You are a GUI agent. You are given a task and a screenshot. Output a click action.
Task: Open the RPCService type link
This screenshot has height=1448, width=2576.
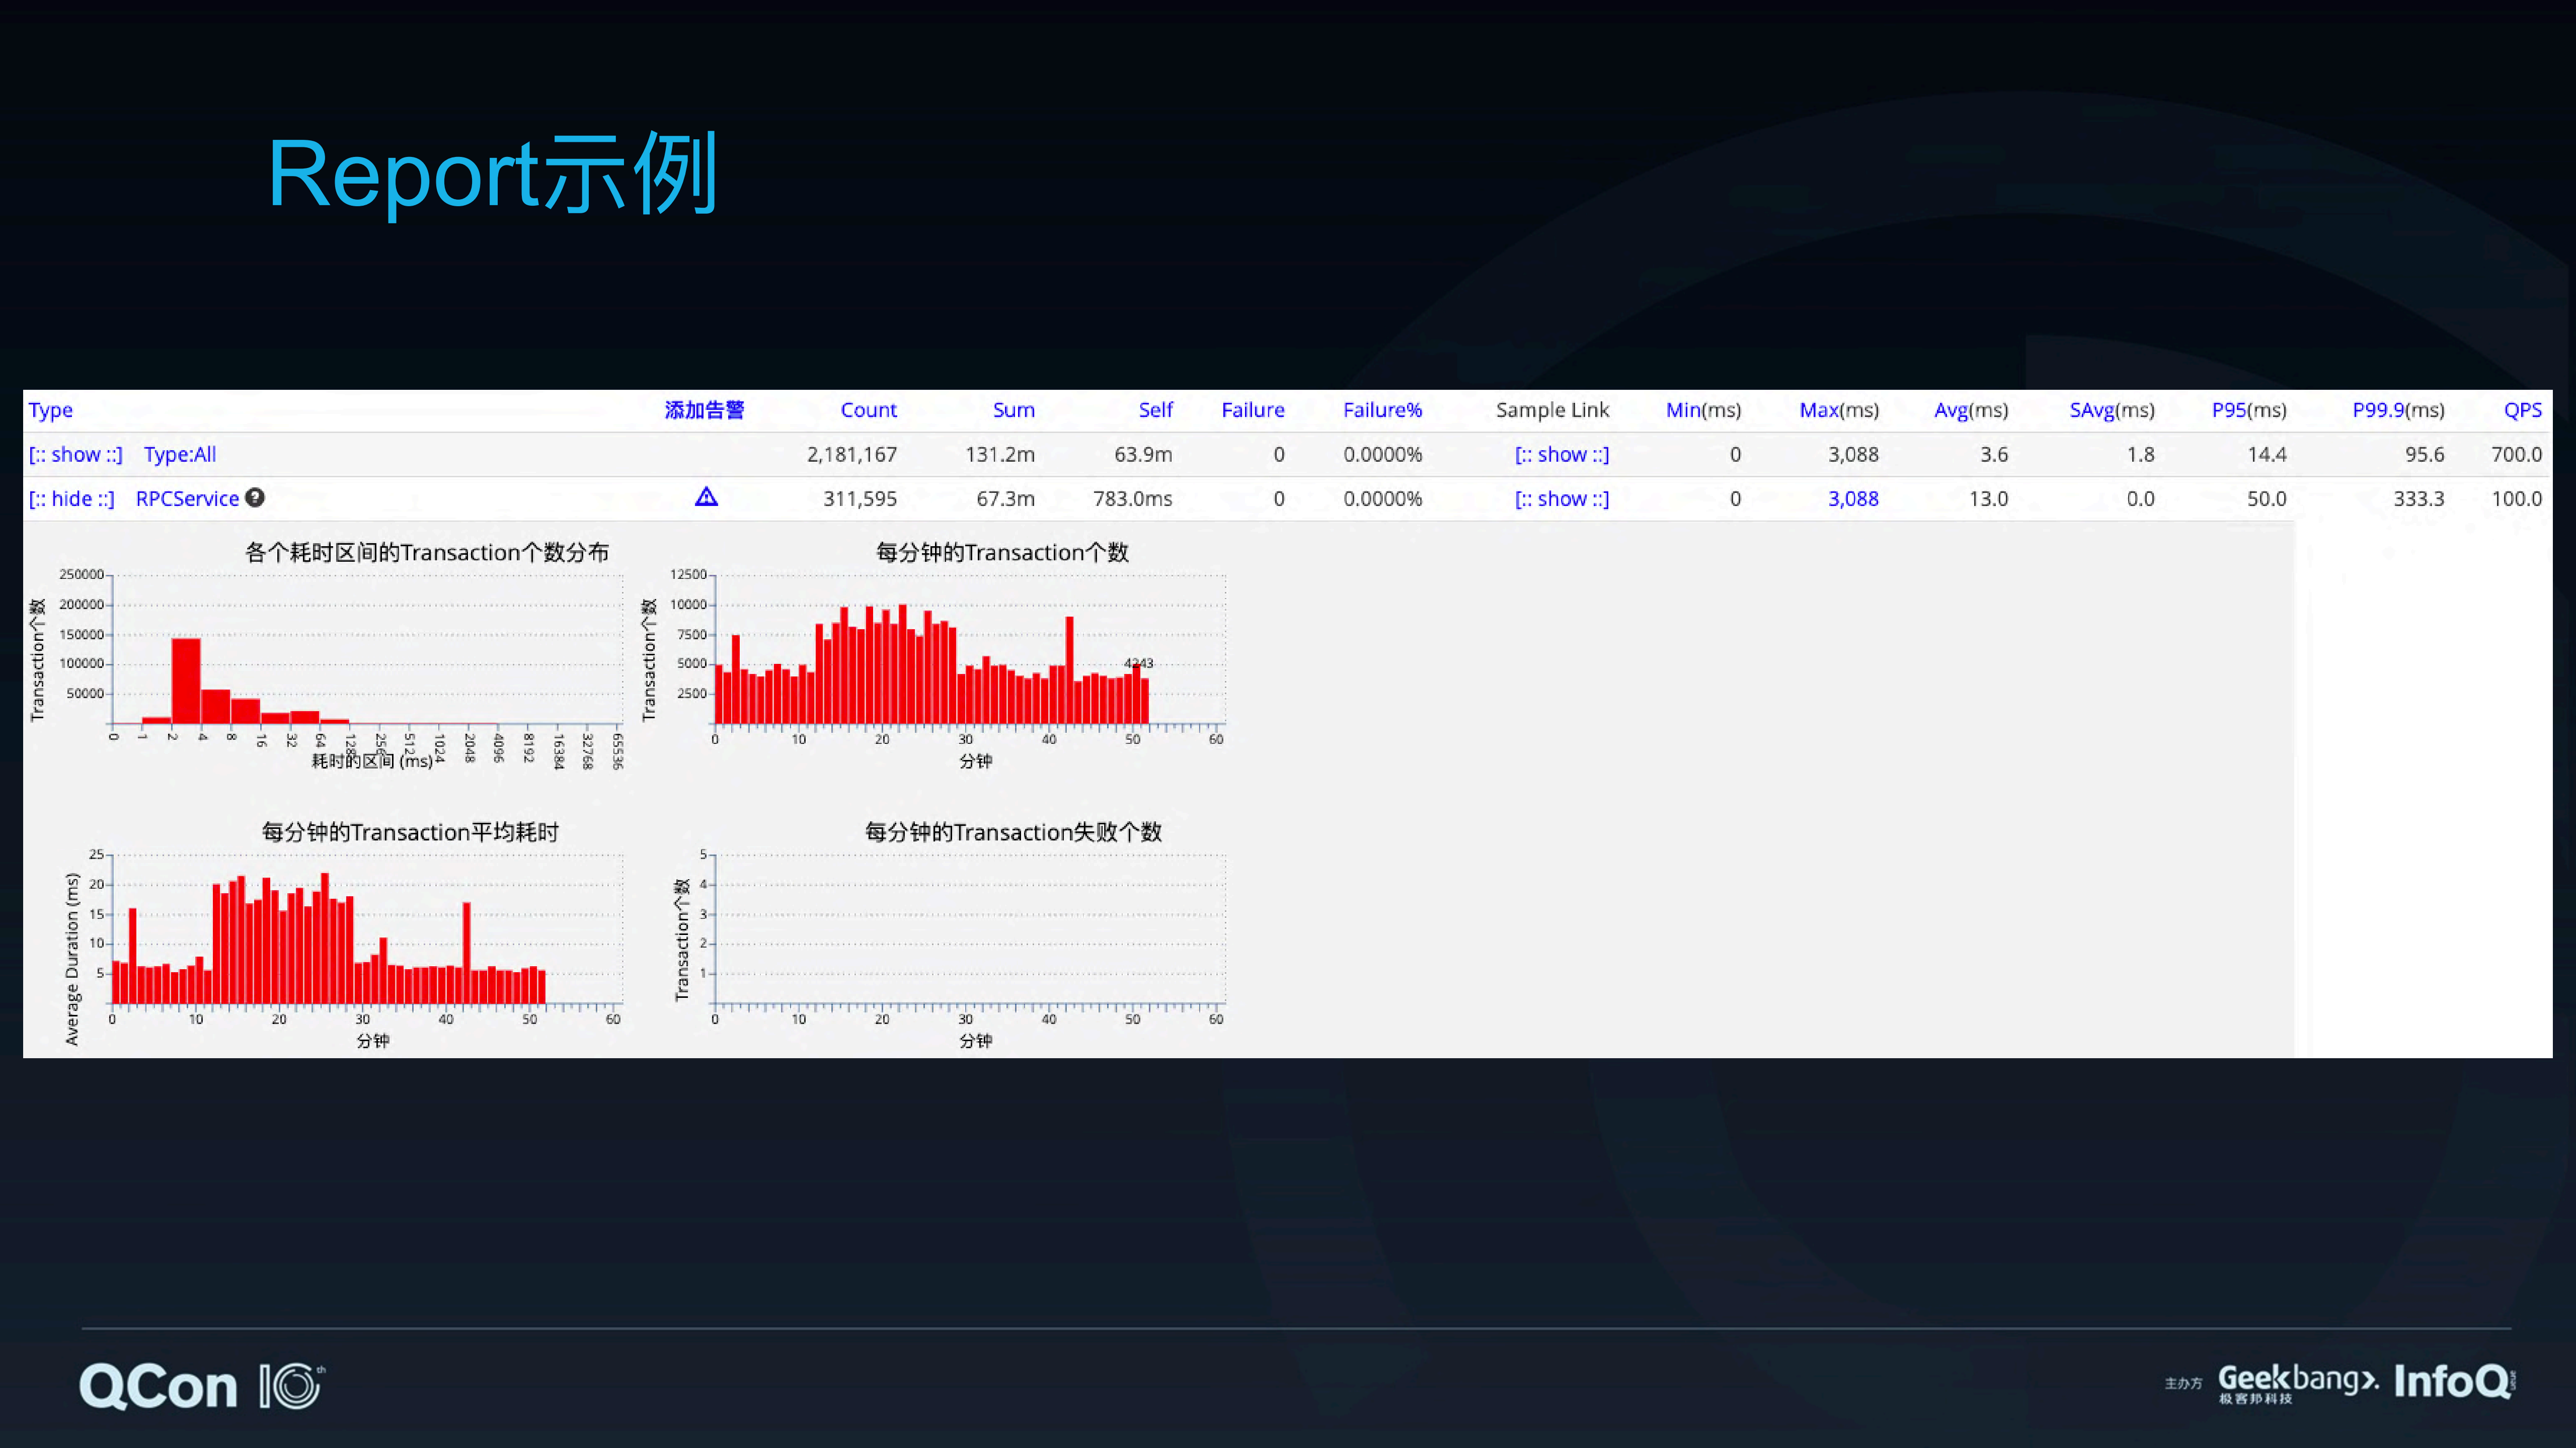[187, 497]
